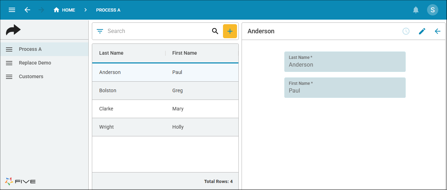Click the PROCESS A breadcrumb
Image resolution: width=447 pixels, height=190 pixels.
[108, 10]
